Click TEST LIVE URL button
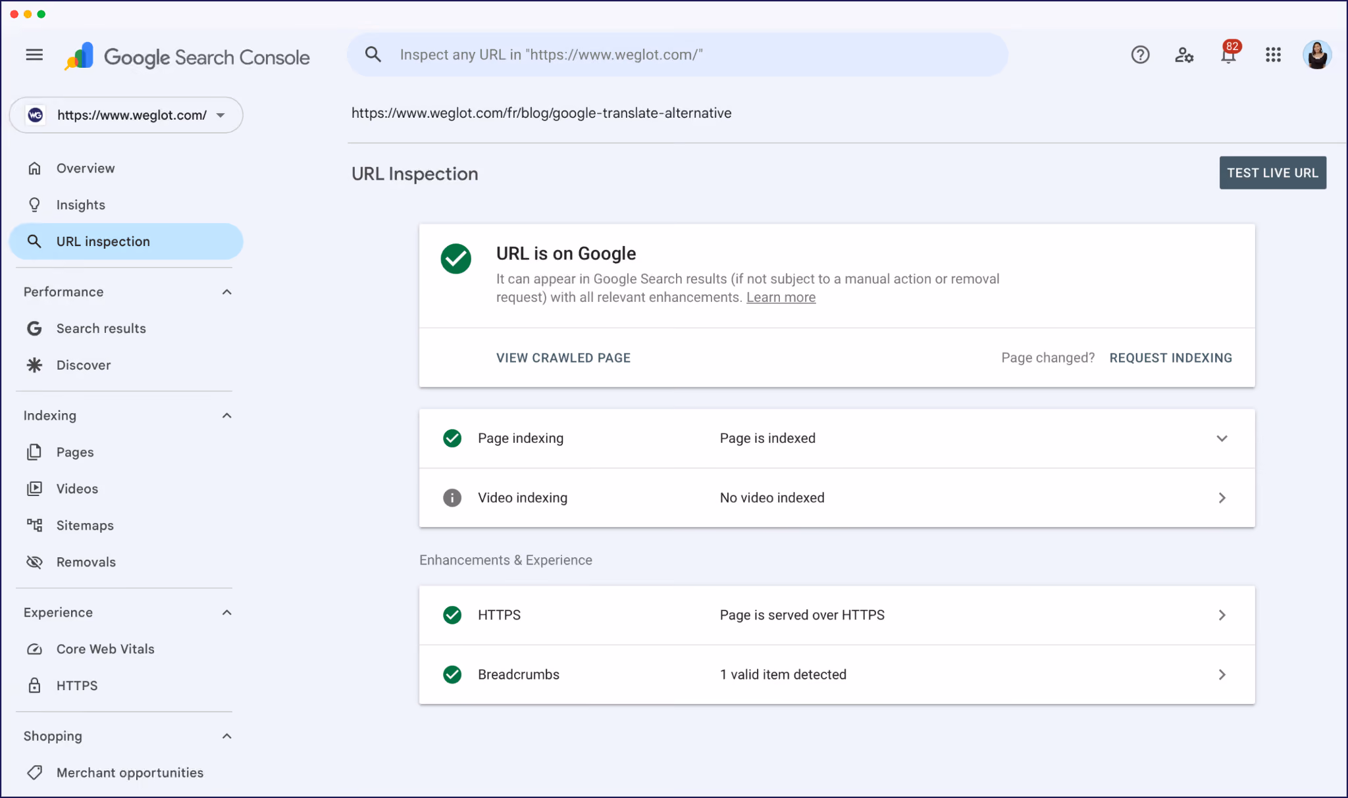The image size is (1348, 798). pos(1272,173)
